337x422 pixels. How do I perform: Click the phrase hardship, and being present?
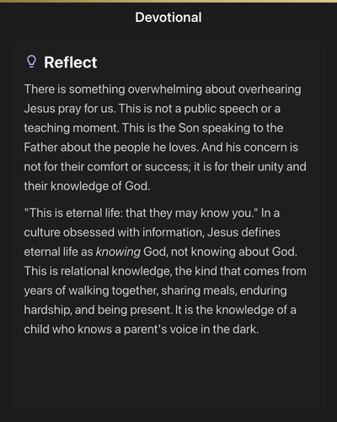click(x=98, y=310)
